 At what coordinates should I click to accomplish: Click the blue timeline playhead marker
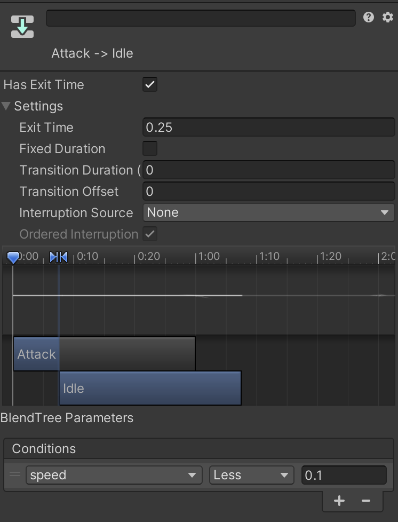click(x=13, y=258)
